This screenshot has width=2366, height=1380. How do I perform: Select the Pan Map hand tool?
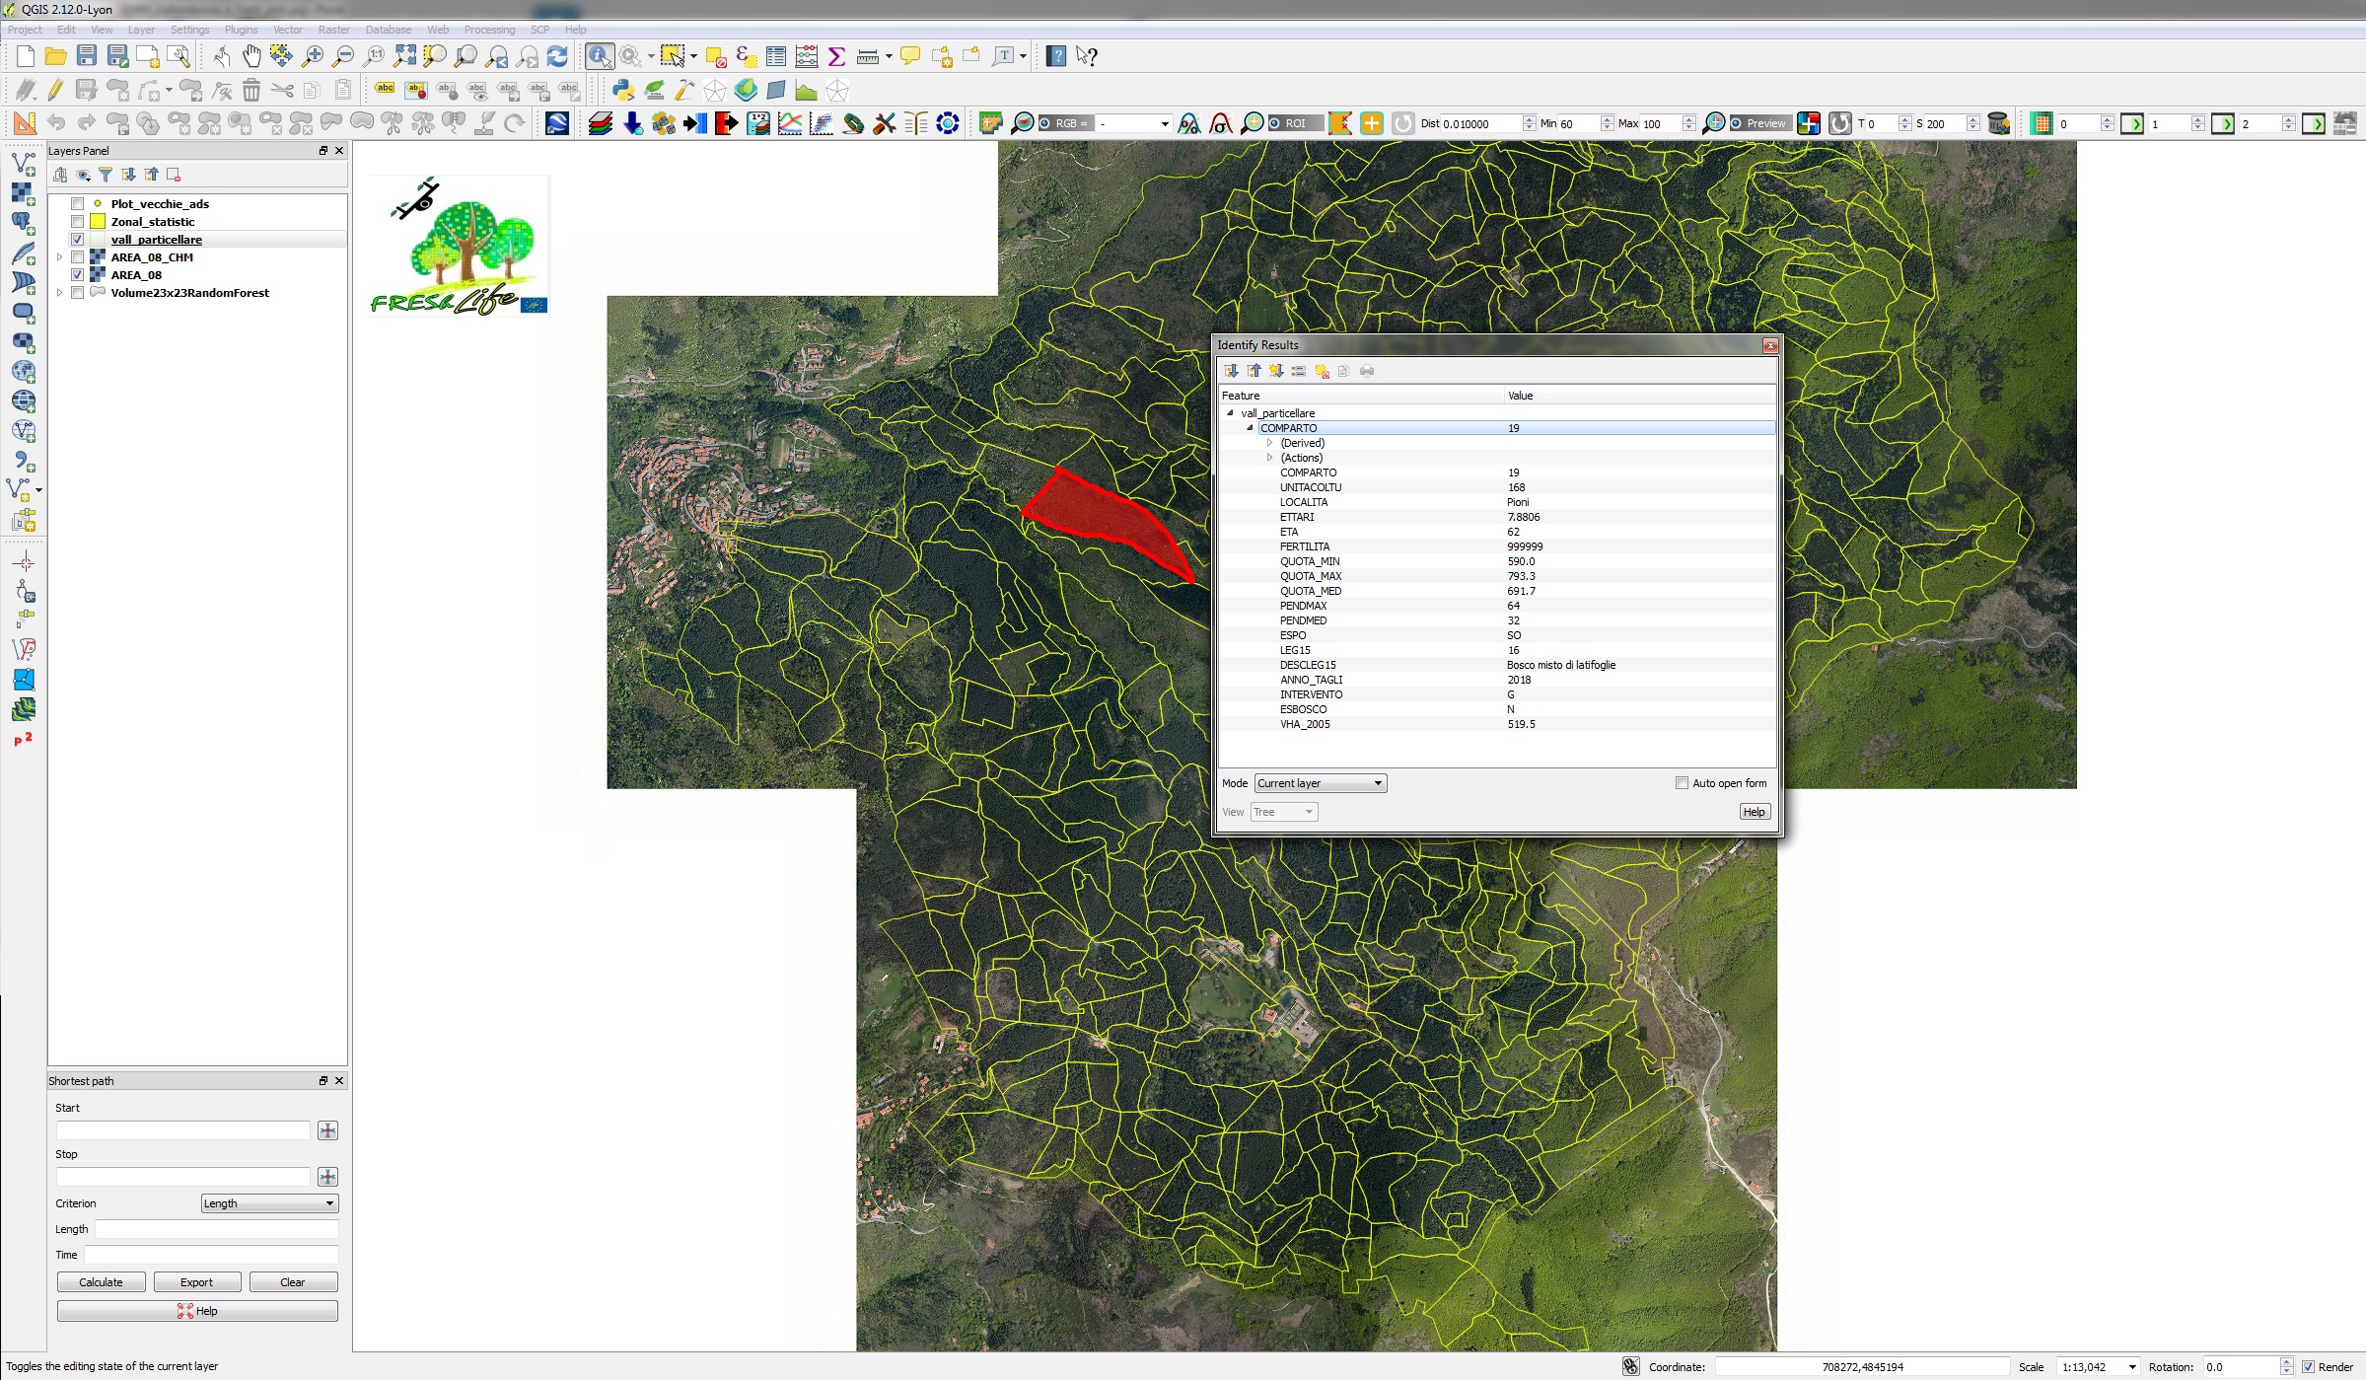251,56
